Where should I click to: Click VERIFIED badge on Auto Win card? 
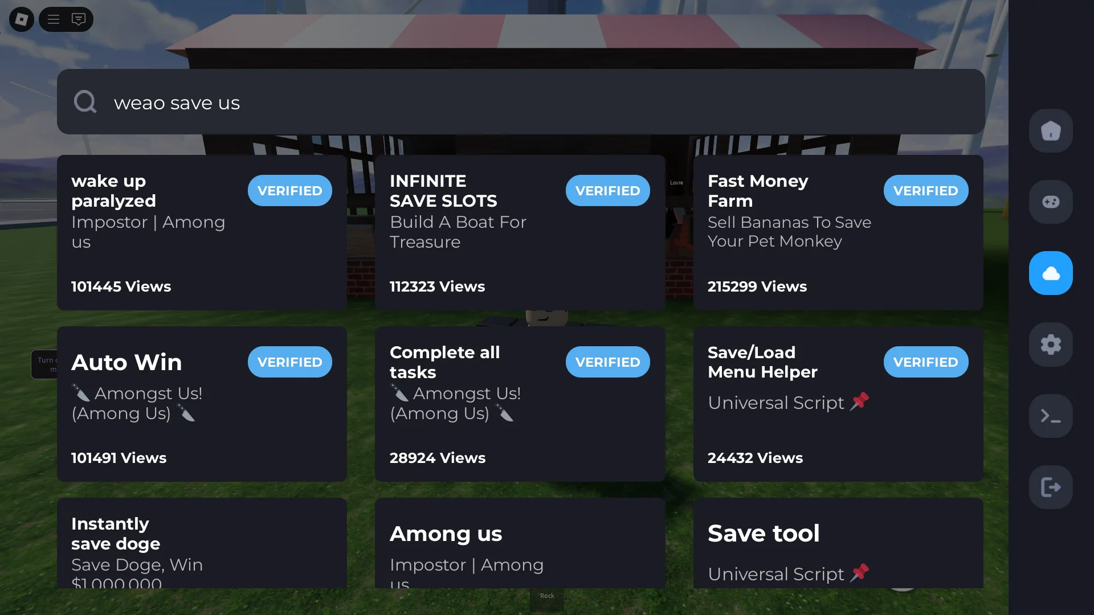[x=289, y=362]
